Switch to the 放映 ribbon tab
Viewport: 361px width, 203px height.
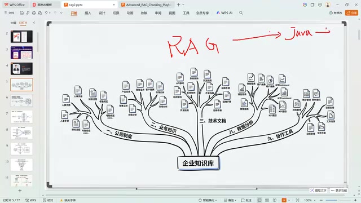coord(144,13)
